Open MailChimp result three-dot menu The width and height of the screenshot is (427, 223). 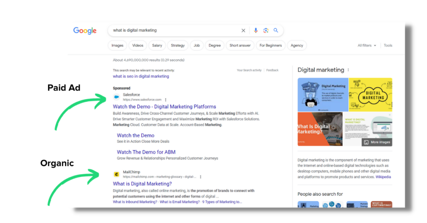click(x=201, y=177)
